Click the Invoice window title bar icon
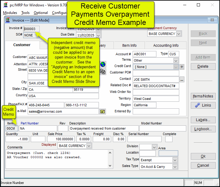Screen dimensions: 220x187 8,20
